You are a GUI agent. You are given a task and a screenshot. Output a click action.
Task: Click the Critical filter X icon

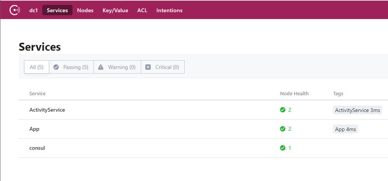tap(148, 67)
